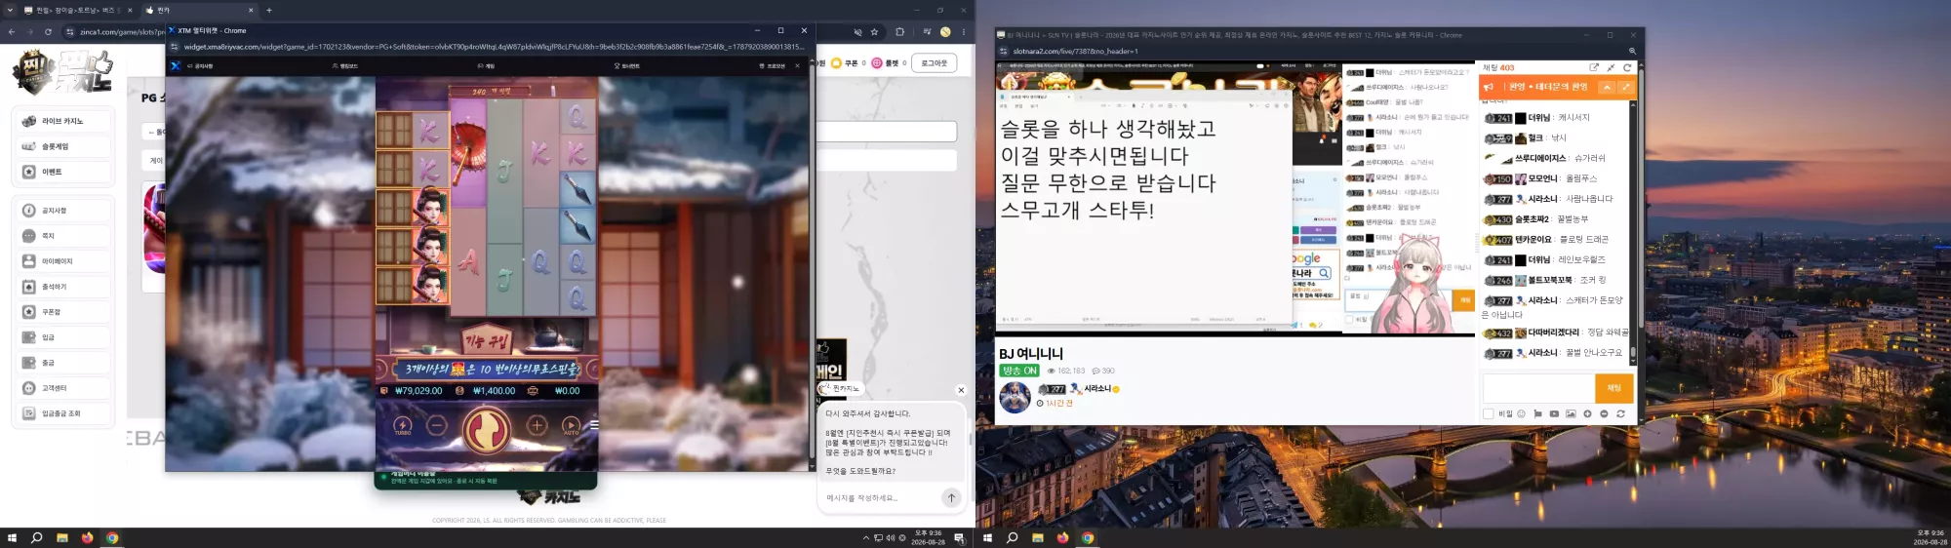Pop out the chat panel window

[1594, 67]
